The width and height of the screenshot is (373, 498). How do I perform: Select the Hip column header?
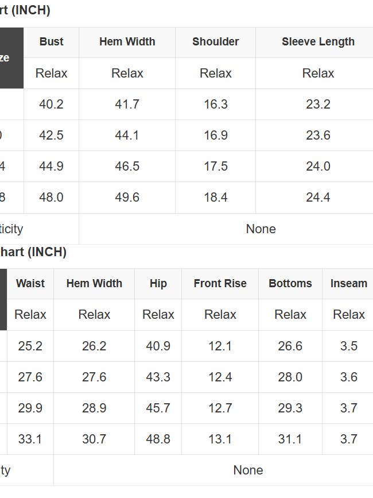pos(158,284)
